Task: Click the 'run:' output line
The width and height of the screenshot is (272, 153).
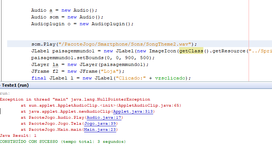Action: 5,93
